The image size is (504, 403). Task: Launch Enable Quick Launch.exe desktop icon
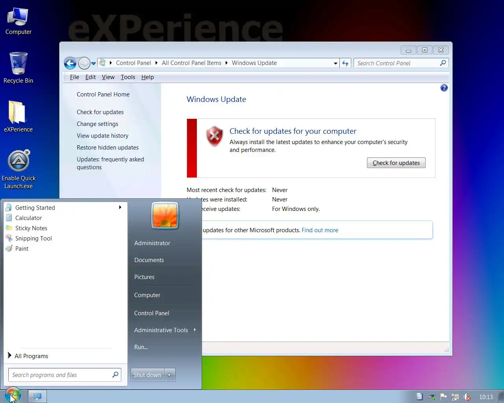click(x=19, y=169)
